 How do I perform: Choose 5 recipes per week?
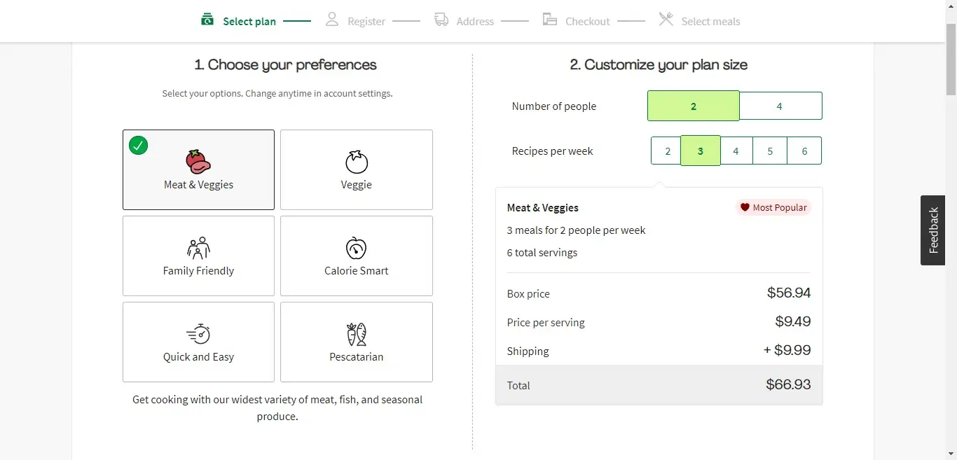point(770,151)
